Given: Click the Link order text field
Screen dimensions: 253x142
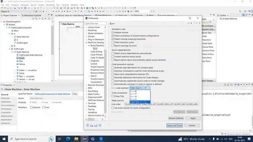Looking at the screenshot, I should (x=162, y=104).
